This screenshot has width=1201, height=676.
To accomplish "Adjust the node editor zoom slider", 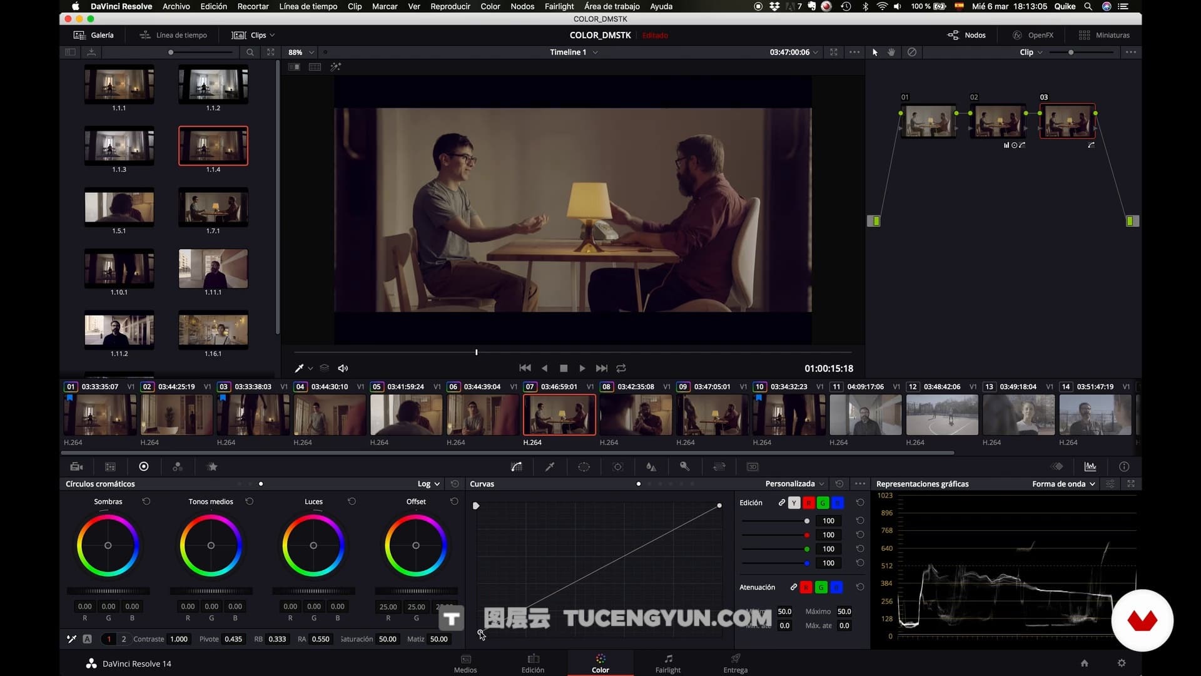I will click(x=1082, y=53).
